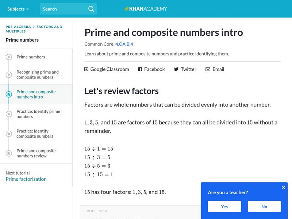Open Practice: Identify composite numbers
The image size is (292, 219).
35,134
